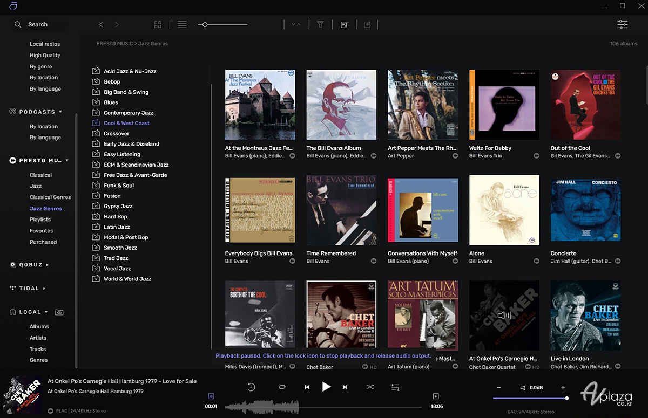648x418 pixels.
Task: Open the playlist notes toolbar icon
Action: (344, 24)
